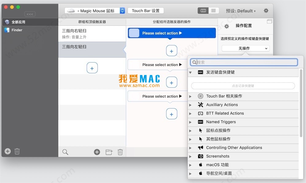Add action with plus below the second action
The height and width of the screenshot is (183, 306).
tap(172, 82)
